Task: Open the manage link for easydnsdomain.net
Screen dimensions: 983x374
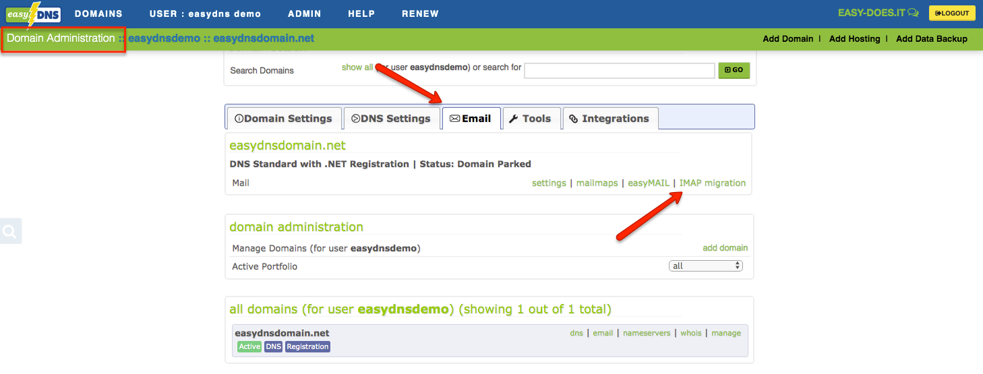Action: (x=725, y=333)
